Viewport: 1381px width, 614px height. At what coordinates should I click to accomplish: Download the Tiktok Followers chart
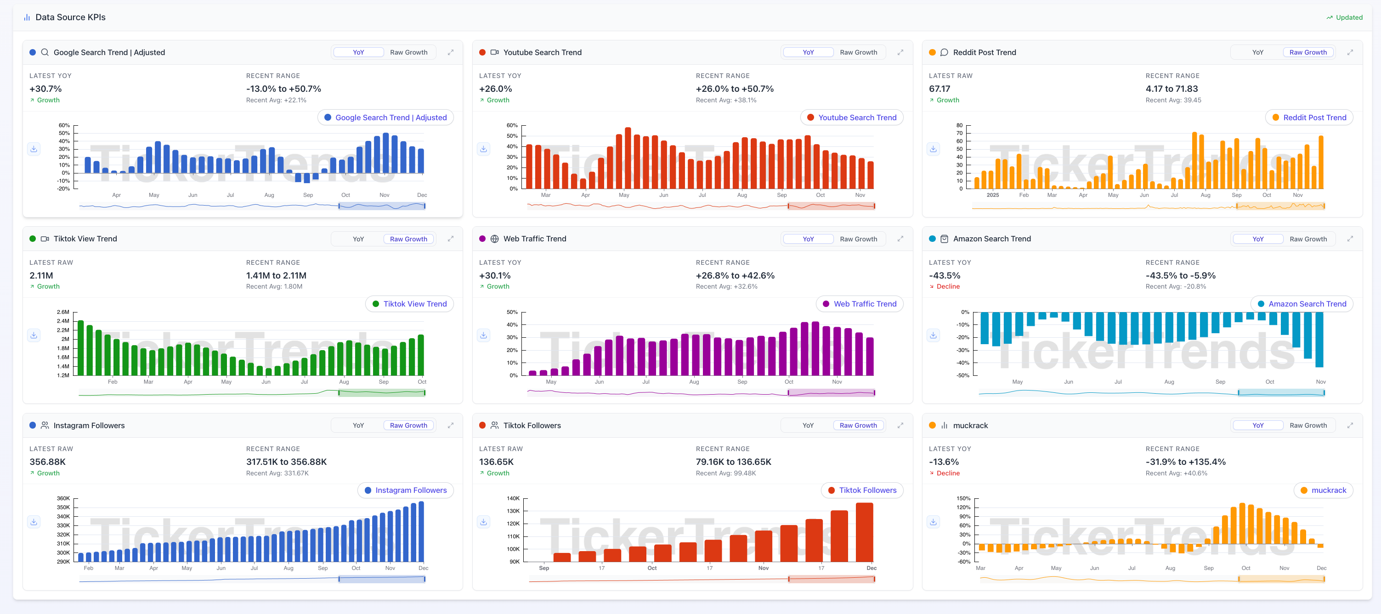[484, 522]
